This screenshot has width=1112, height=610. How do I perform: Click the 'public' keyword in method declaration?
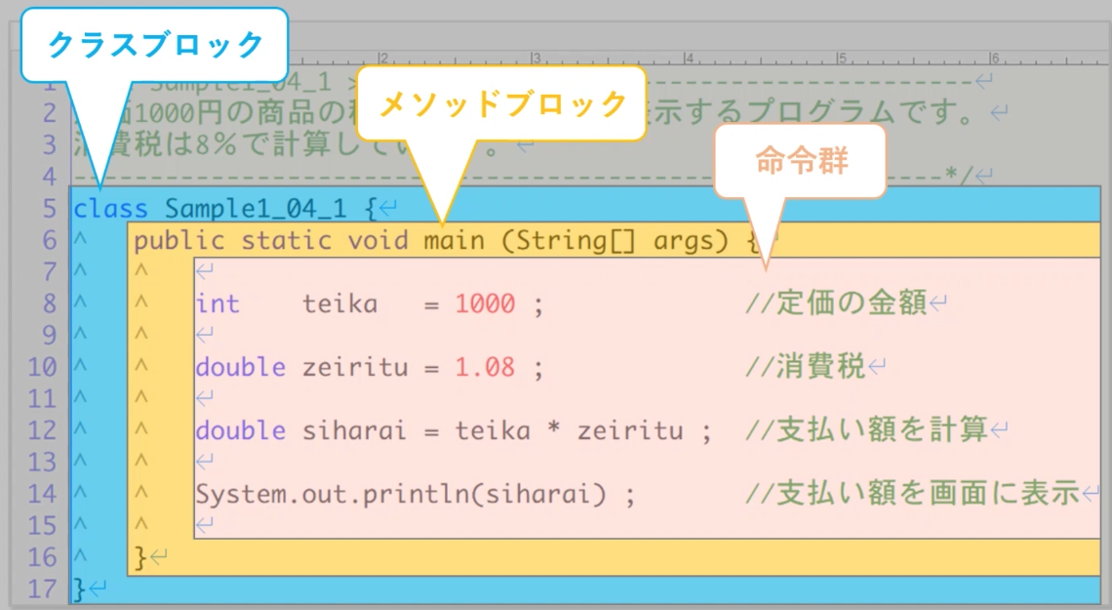[179, 241]
